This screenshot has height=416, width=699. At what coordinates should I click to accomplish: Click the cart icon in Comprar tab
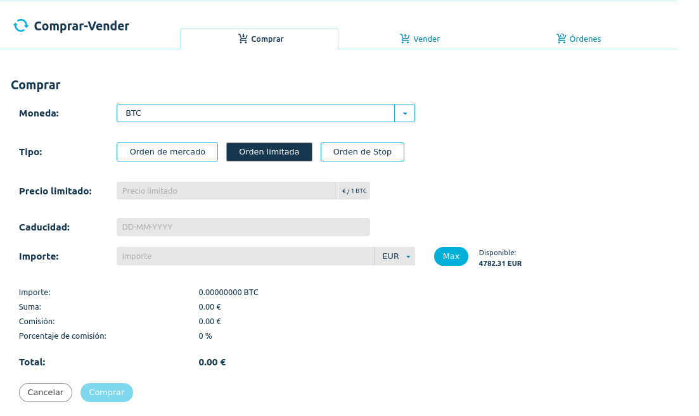[x=243, y=39]
